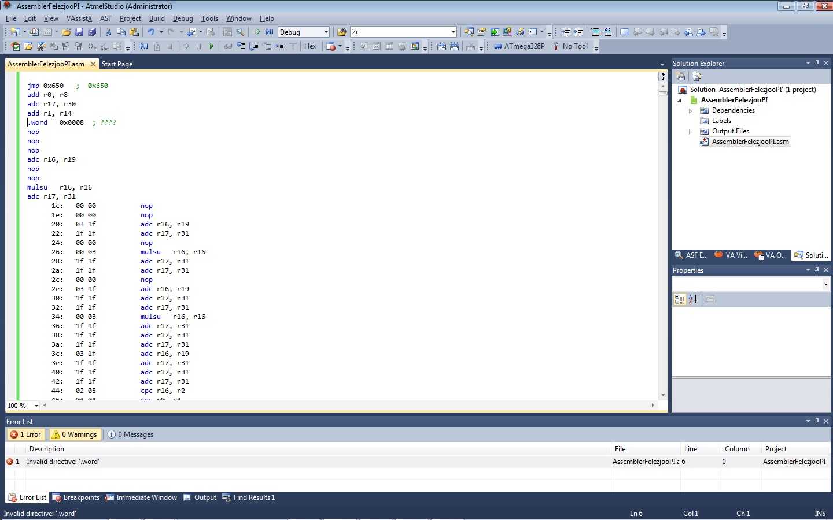Open the Immediate Window tab

coord(141,497)
